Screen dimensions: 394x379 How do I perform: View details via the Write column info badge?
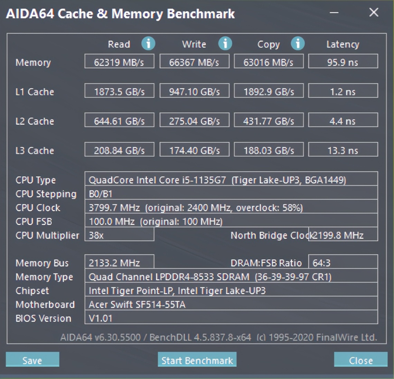(225, 44)
